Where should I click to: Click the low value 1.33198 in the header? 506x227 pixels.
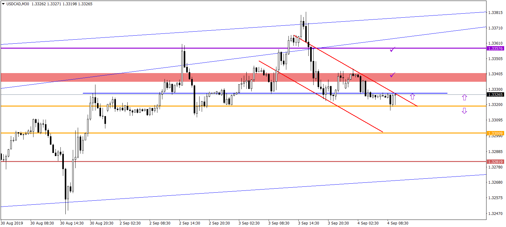point(69,4)
